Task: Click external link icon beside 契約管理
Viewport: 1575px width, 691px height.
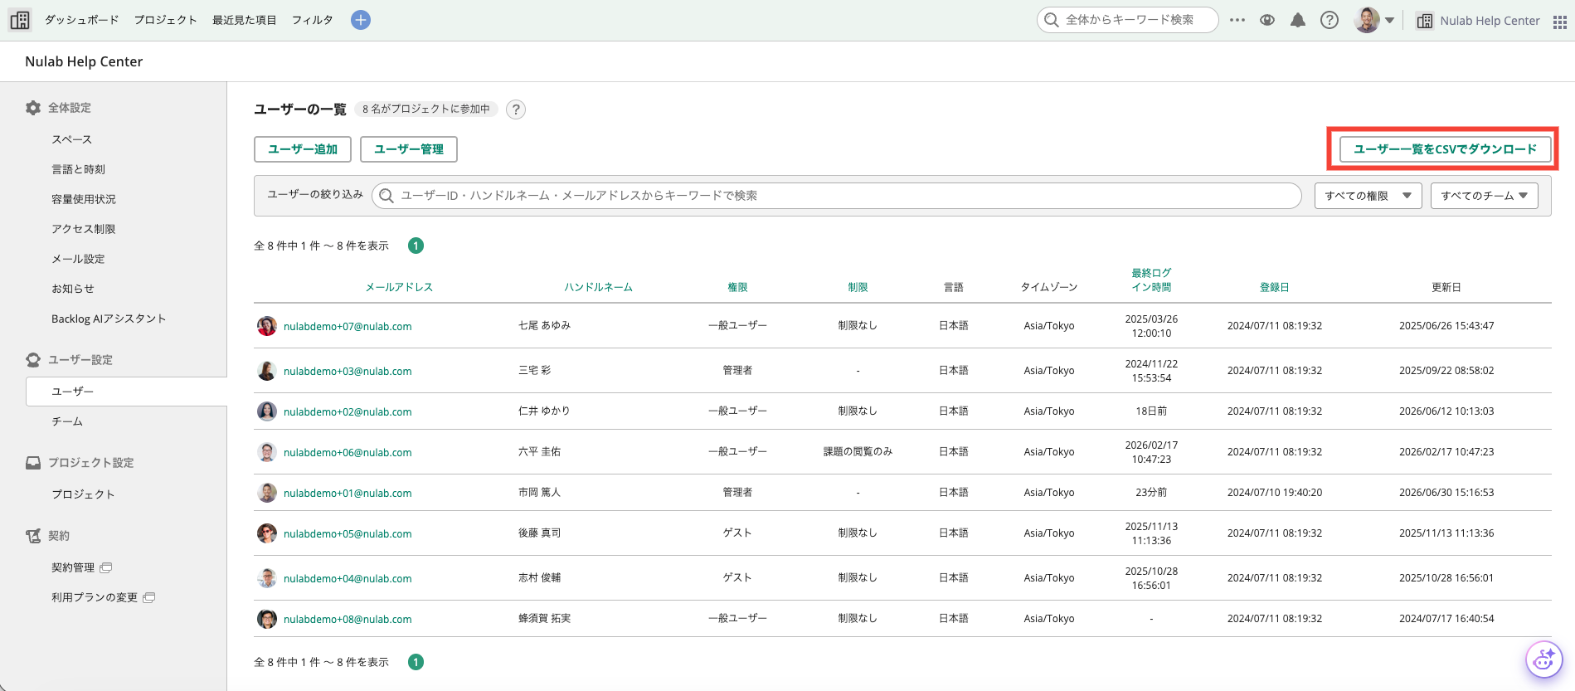Action: click(x=106, y=568)
